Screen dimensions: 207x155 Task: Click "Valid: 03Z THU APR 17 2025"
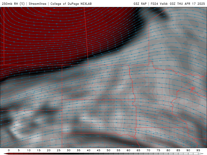[182, 4]
